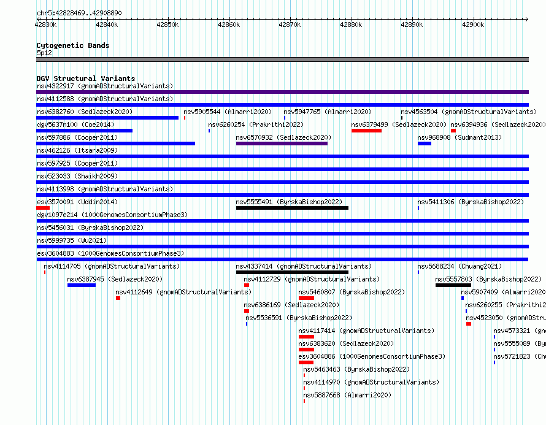The width and height of the screenshot is (546, 425).
Task: Click nsv462126 (Itsara2009) label
Action: coord(77,150)
